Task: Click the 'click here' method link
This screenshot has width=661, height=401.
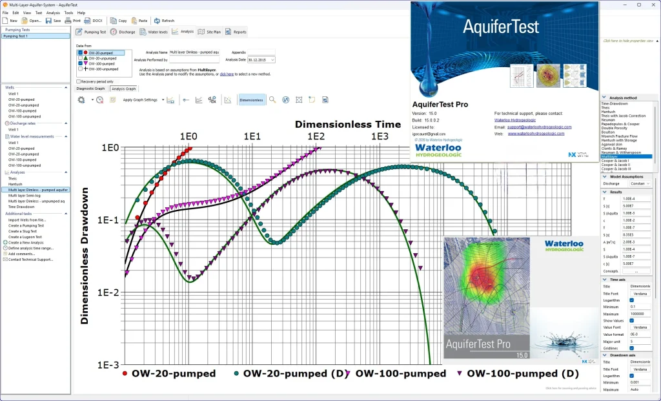Action: tap(227, 74)
